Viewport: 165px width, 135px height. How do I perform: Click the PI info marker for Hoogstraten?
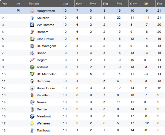[x=18, y=11]
